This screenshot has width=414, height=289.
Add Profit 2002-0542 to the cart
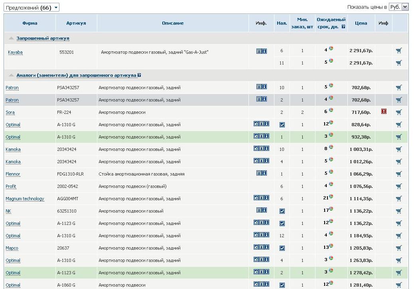click(x=399, y=186)
